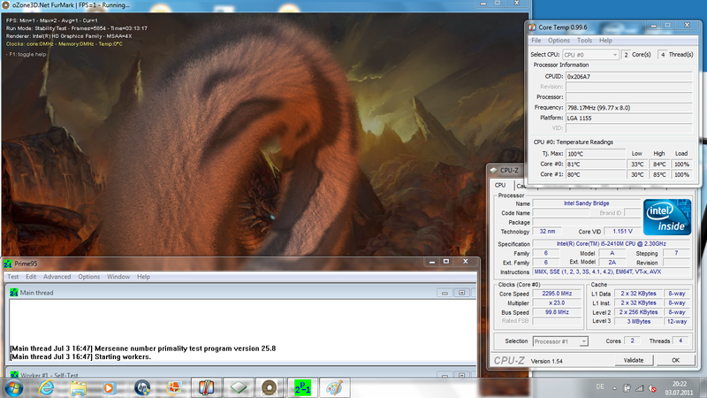The image size is (707, 398).
Task: Open Windows Explorer folder taskbar icon
Action: click(78, 387)
